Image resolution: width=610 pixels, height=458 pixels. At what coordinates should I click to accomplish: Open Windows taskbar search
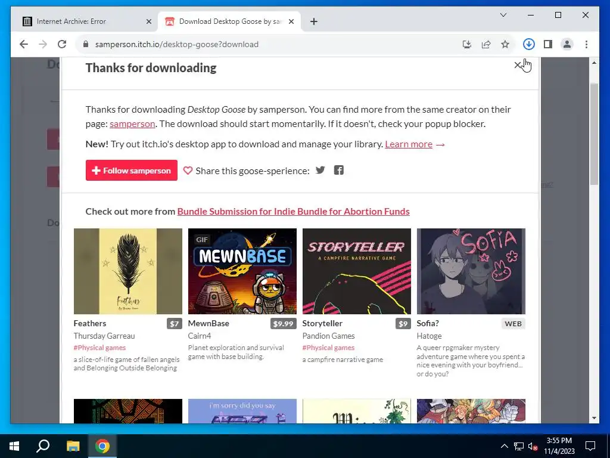[x=43, y=446]
